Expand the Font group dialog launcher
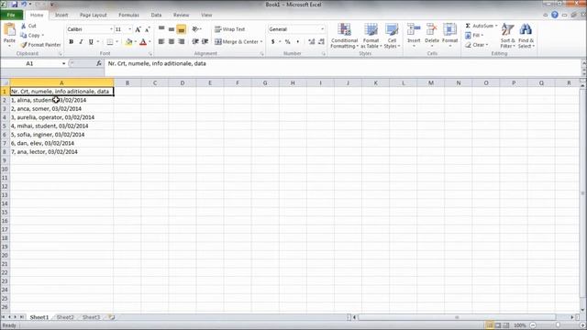The width and height of the screenshot is (587, 330). click(150, 54)
